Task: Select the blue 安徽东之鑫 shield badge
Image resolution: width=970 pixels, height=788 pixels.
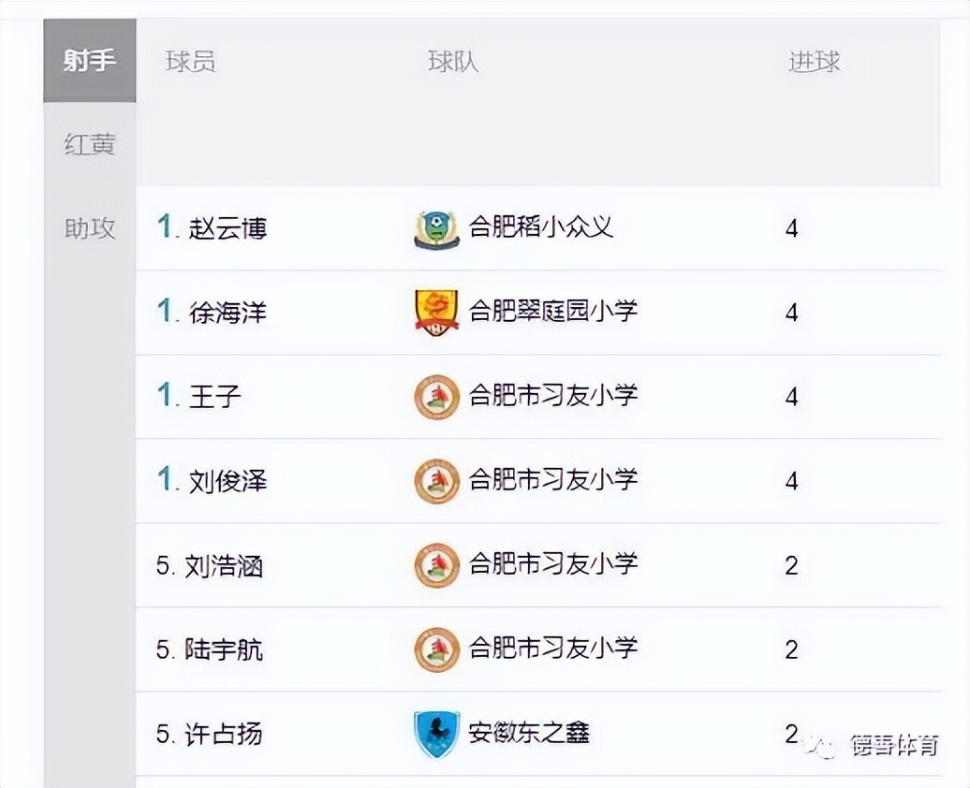Action: coord(435,734)
